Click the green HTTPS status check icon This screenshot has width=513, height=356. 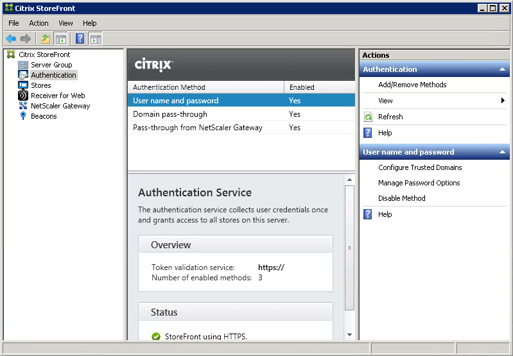[156, 336]
